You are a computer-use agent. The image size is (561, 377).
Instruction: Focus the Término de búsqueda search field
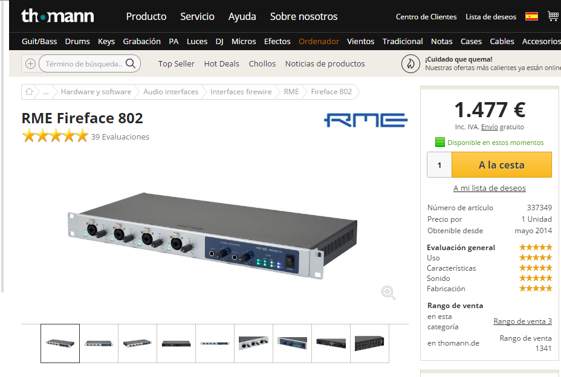click(x=84, y=63)
